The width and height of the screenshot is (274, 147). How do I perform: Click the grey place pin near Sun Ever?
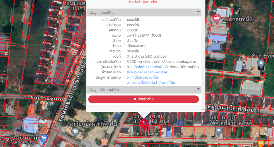coord(261,64)
